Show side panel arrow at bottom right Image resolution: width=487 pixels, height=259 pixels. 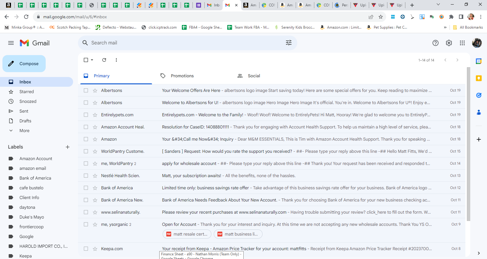tap(479, 253)
